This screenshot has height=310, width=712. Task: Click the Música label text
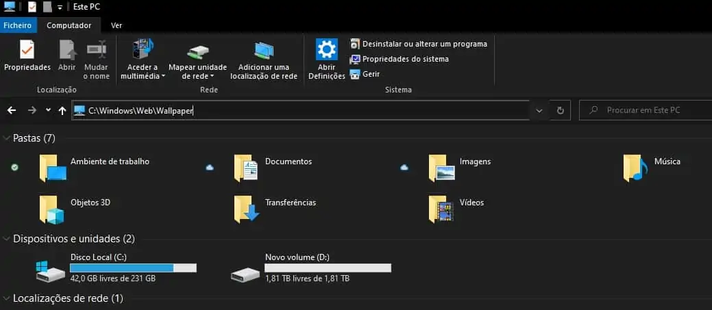tap(667, 162)
